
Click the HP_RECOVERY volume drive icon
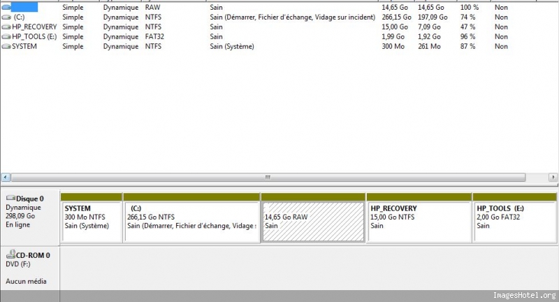6,27
